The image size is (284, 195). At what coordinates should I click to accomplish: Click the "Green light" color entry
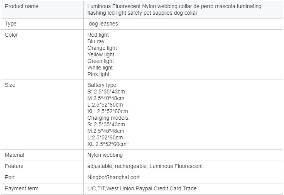click(x=100, y=61)
